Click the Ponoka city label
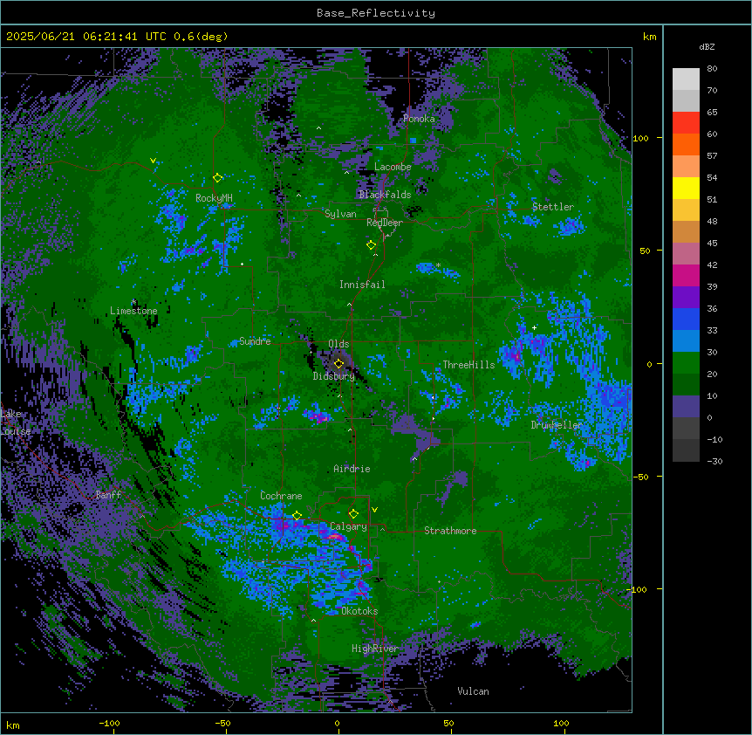Viewport: 752px width, 735px height. pos(419,119)
